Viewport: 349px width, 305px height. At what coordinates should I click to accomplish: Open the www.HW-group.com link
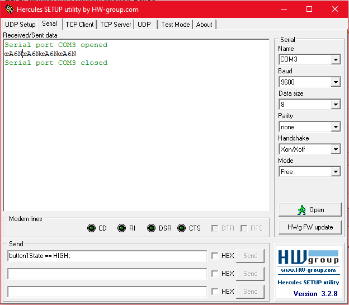tap(308, 270)
